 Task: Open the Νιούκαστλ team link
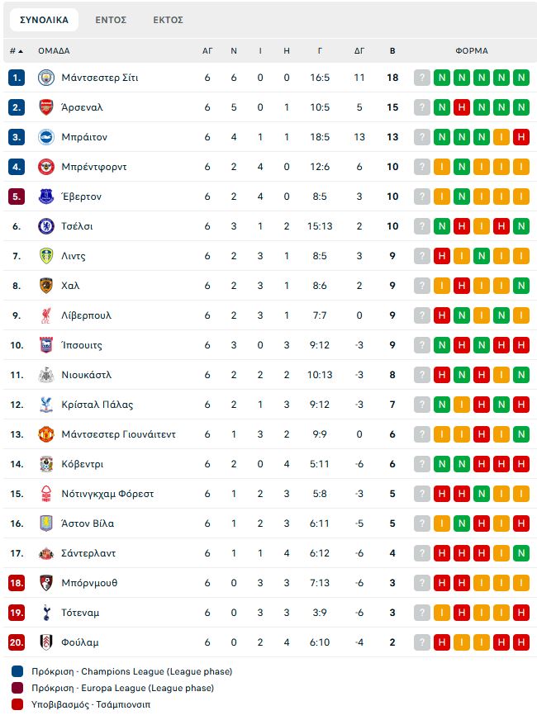tap(87, 375)
